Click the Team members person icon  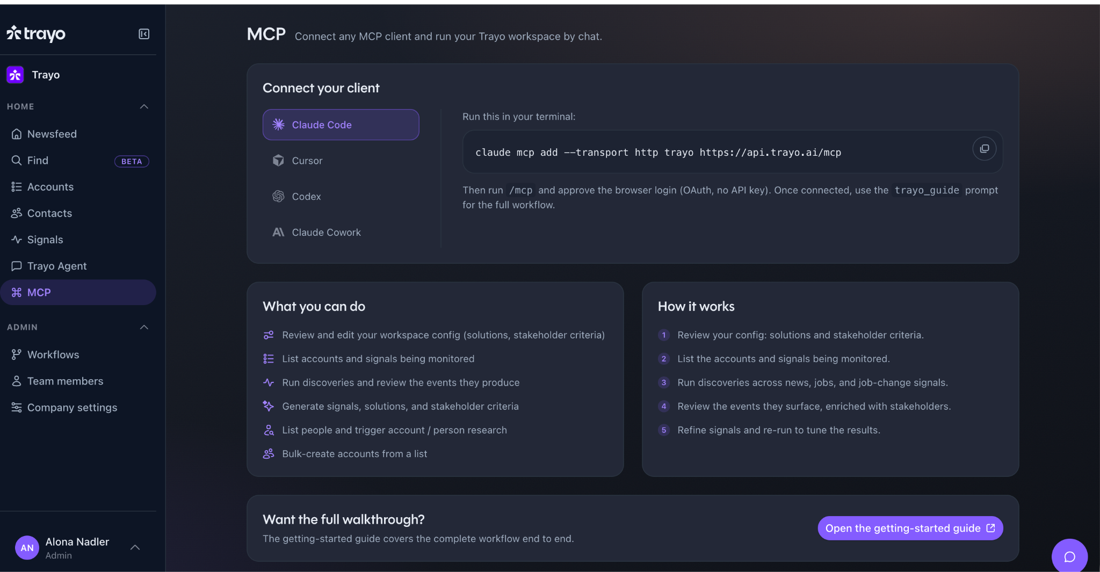click(17, 381)
